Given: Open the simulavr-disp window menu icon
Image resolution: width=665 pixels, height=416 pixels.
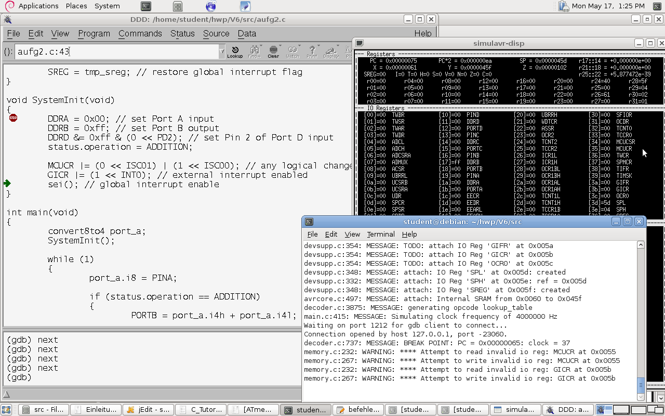Looking at the screenshot, I should pos(360,43).
